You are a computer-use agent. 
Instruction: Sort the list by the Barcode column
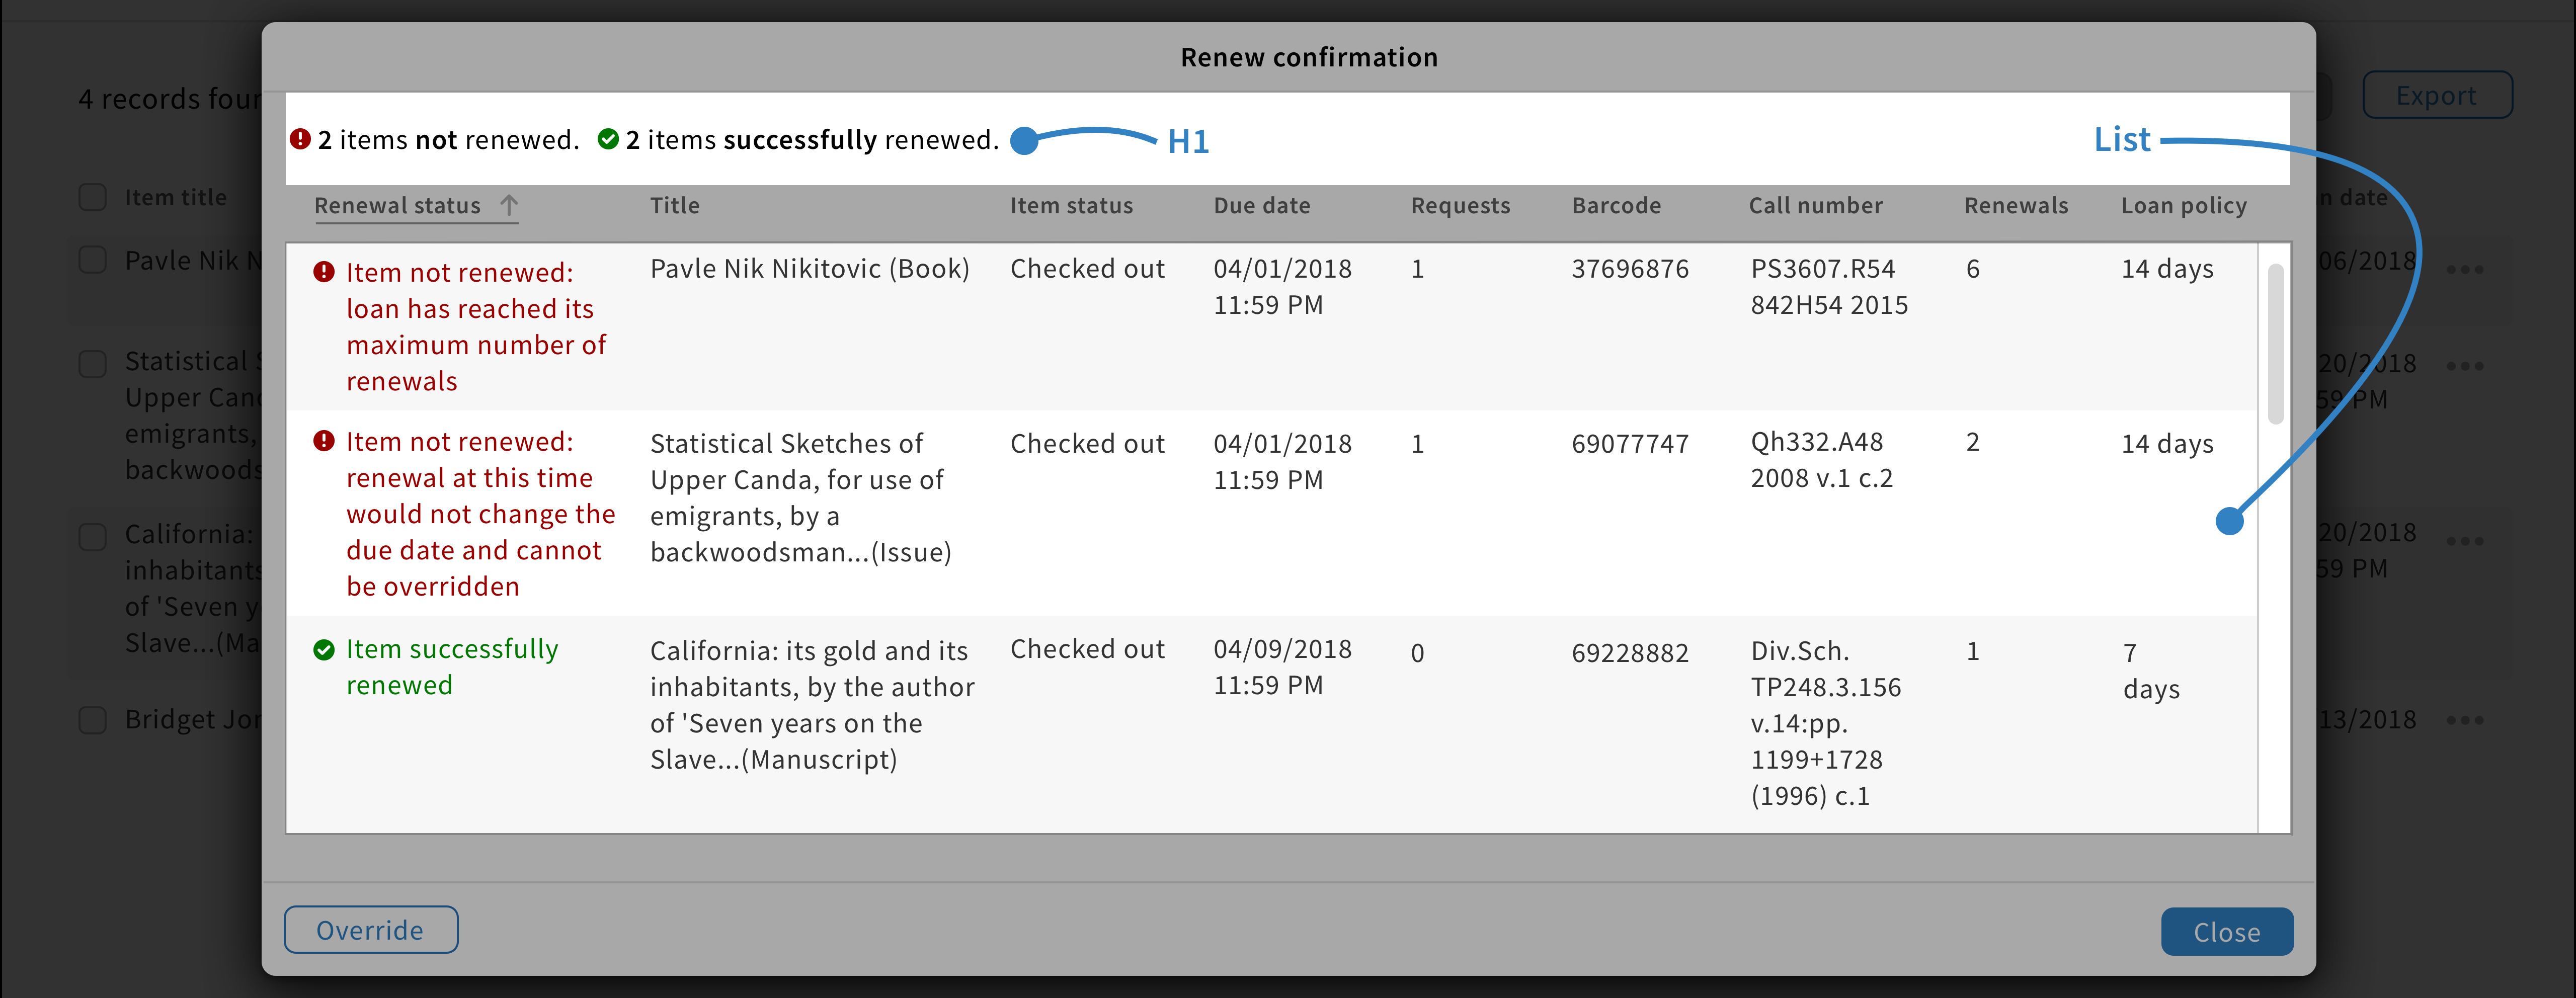click(x=1616, y=206)
